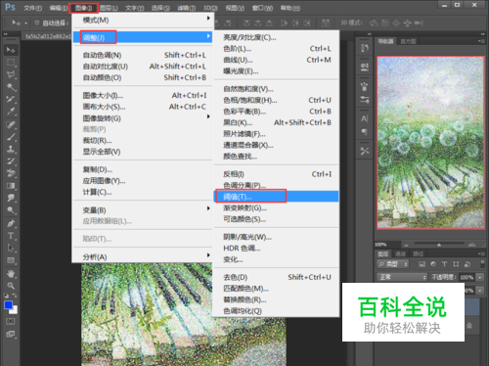Expand the 图像旋转(G) submenu
Screen dimensions: 489x366
click(143, 118)
